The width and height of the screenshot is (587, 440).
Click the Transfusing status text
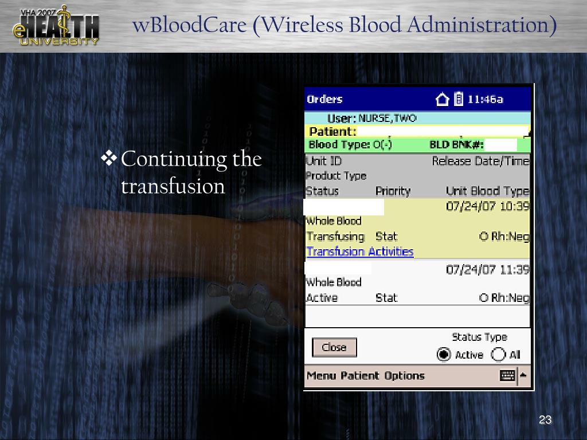(x=335, y=237)
